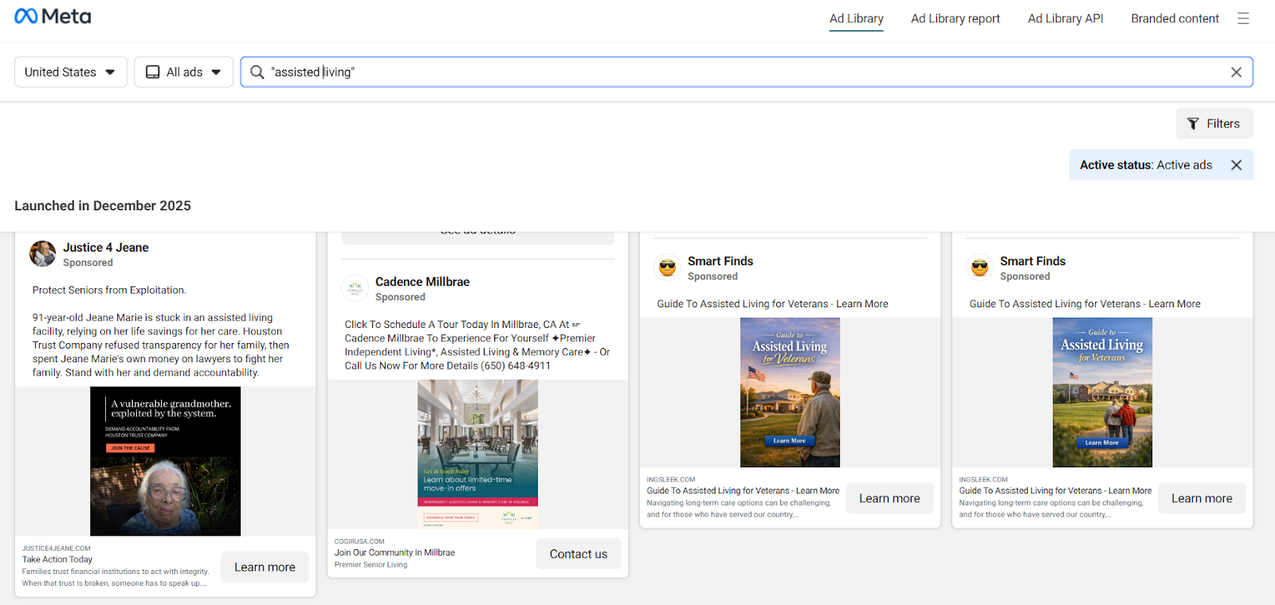Click Take Action Today headline
Image resolution: width=1275 pixels, height=605 pixels.
click(57, 560)
